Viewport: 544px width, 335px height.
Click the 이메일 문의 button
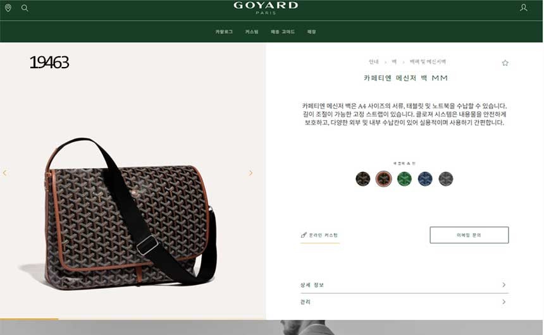[x=469, y=235]
